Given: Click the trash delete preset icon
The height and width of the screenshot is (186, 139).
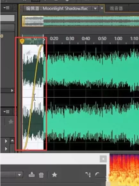Looking at the screenshot, I should pyautogui.click(x=41, y=175).
